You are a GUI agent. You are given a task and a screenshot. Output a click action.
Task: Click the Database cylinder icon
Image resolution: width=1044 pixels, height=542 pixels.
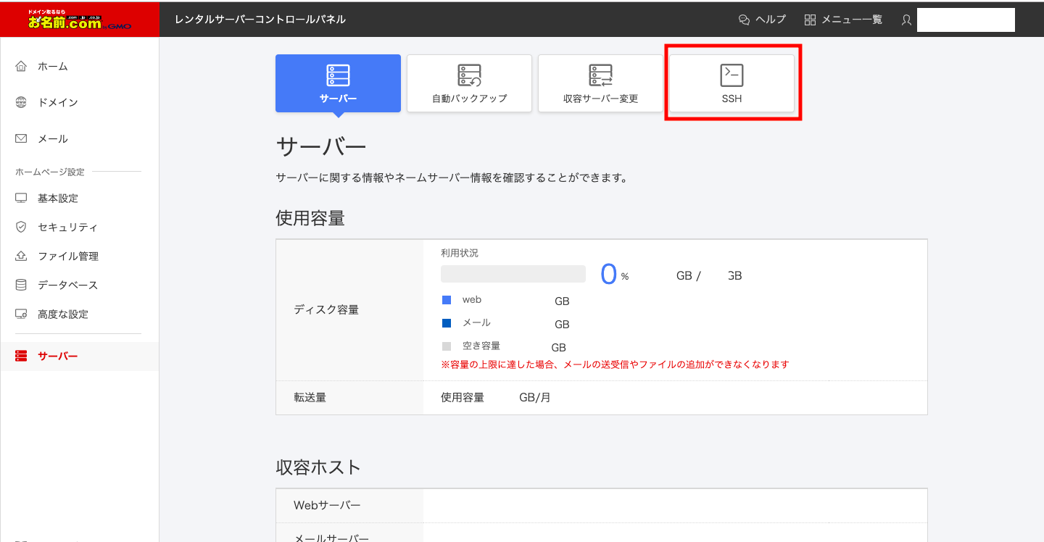21,285
